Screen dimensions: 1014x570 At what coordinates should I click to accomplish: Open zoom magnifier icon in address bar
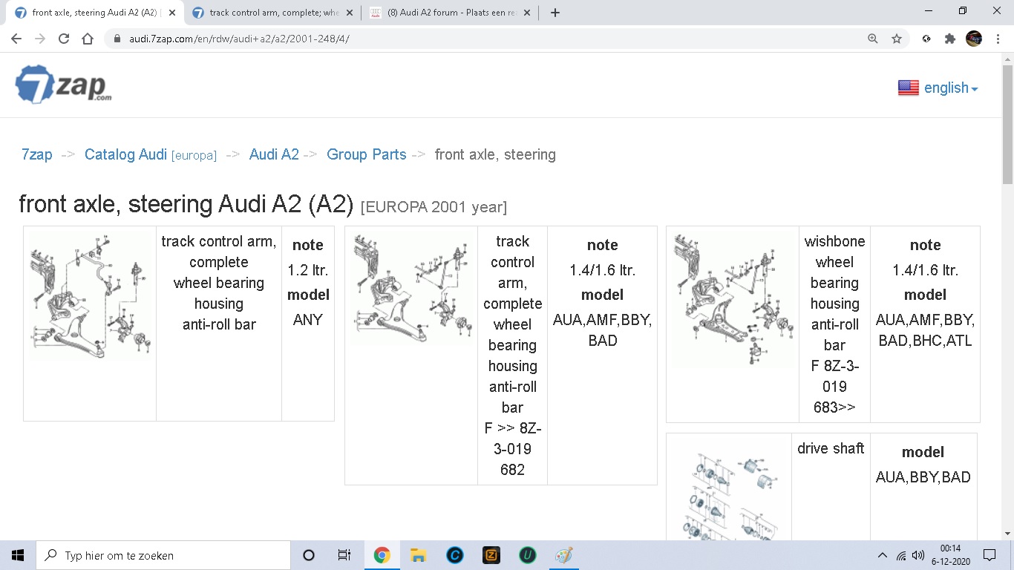coord(873,39)
